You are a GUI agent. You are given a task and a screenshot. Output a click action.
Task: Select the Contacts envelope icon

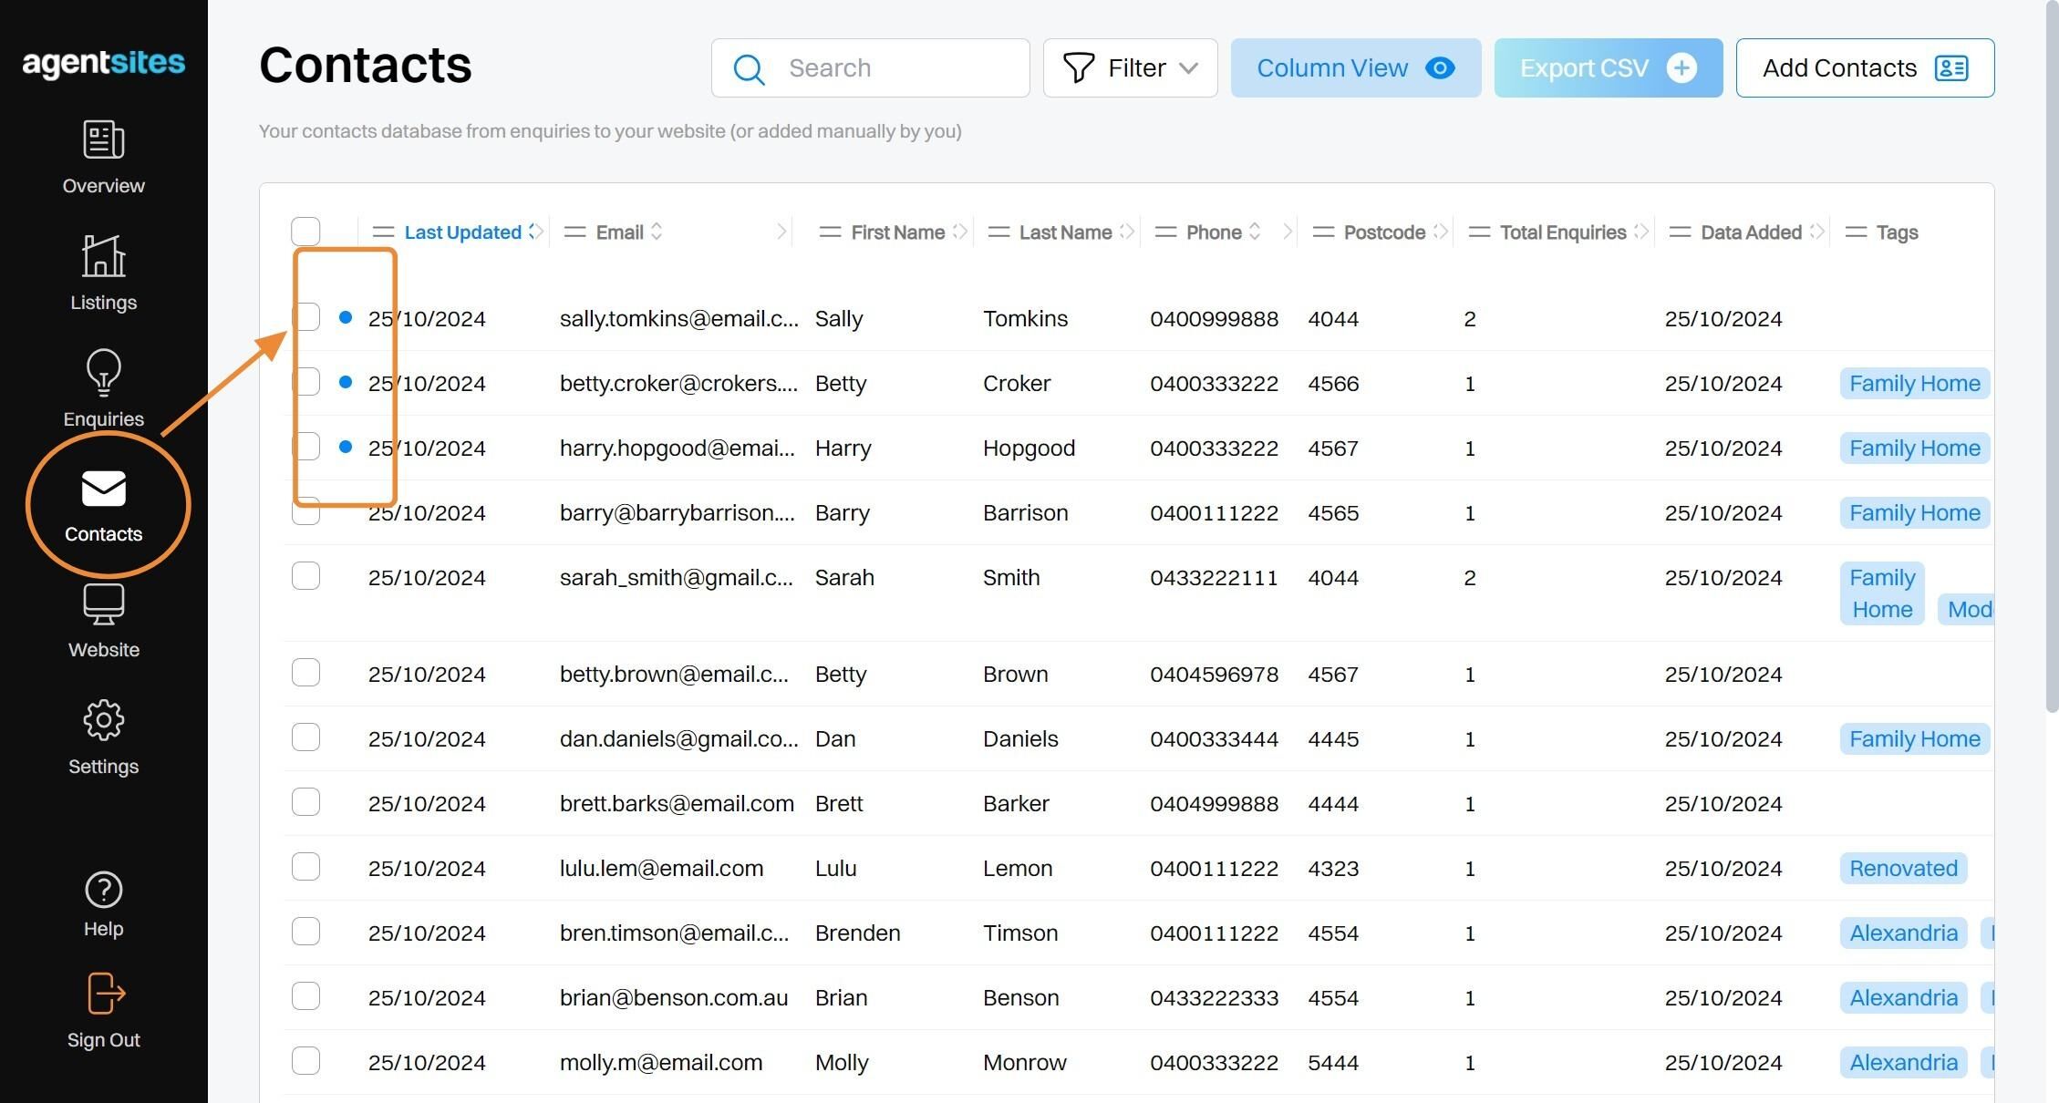pyautogui.click(x=103, y=489)
